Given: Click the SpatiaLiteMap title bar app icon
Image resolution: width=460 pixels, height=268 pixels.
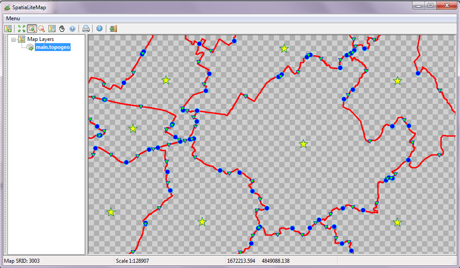Looking at the screenshot, I should 7,7.
